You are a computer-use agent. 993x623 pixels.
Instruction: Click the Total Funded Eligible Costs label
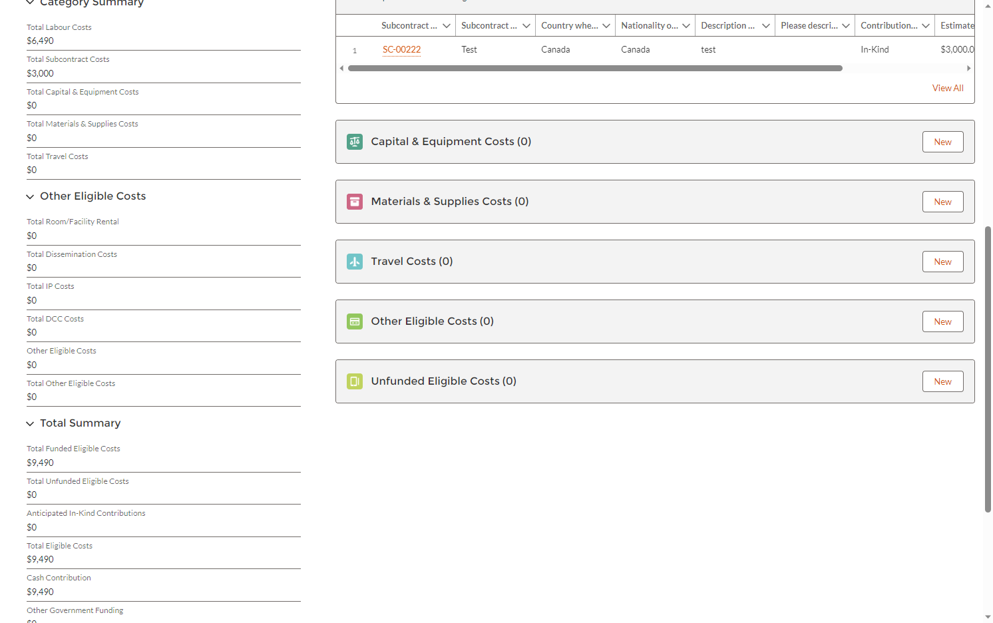pyautogui.click(x=73, y=449)
